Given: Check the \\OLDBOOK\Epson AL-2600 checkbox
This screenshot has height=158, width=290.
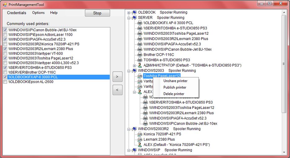Looking at the screenshot, I should [x=5, y=82].
